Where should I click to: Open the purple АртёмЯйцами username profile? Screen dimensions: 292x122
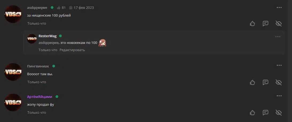tap(40, 97)
